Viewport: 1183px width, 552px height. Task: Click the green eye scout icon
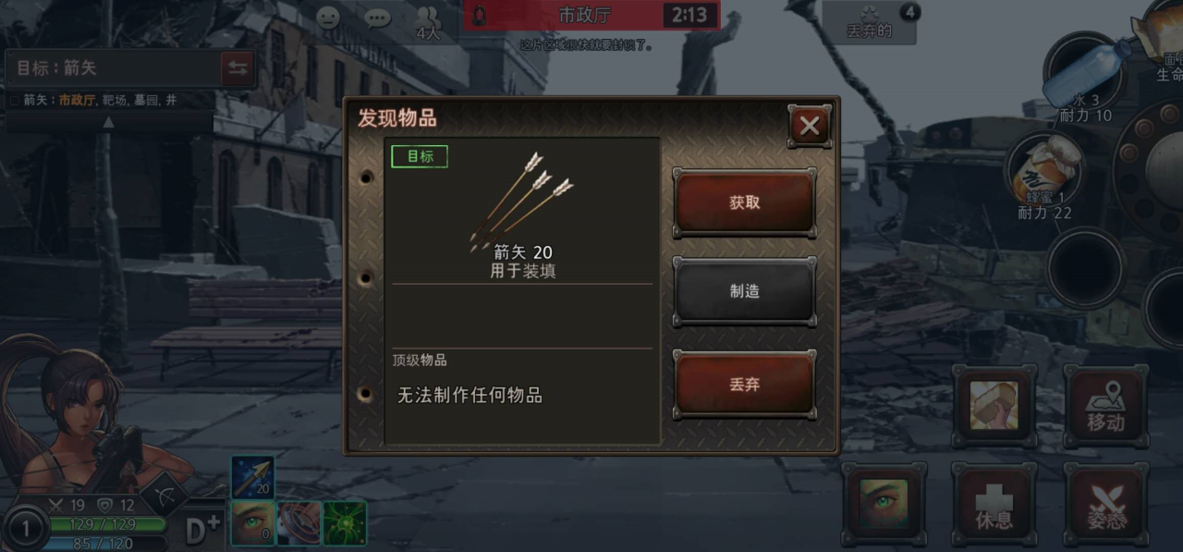[884, 504]
